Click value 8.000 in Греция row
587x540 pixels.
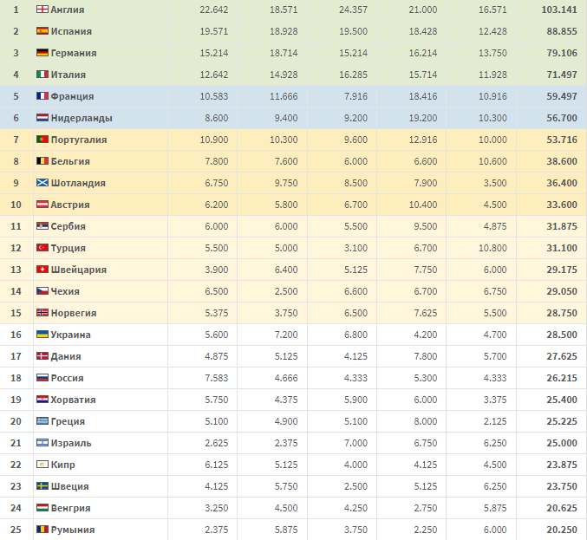pos(425,422)
